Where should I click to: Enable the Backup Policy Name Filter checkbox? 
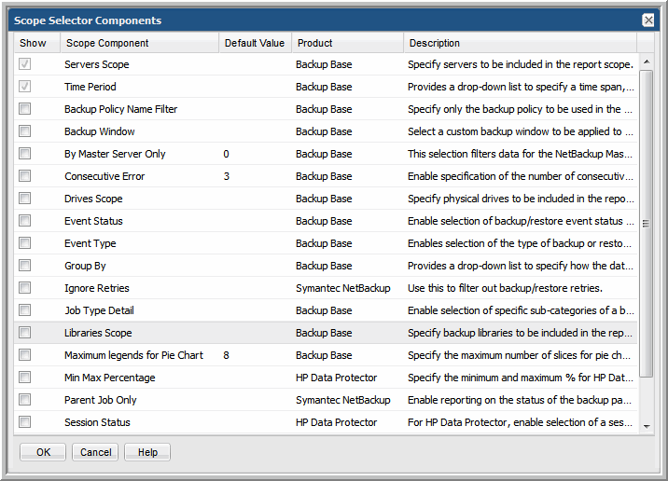25,109
